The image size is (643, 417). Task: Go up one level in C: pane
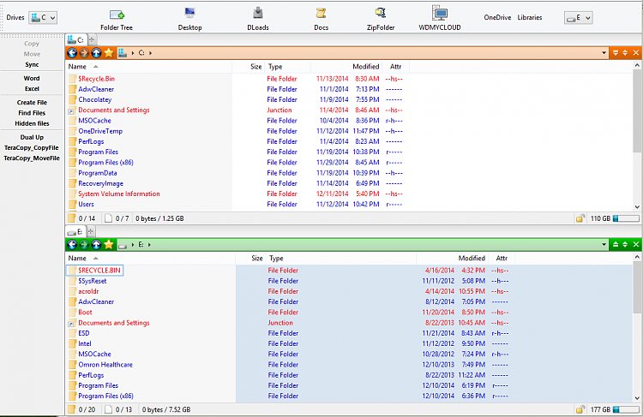96,53
